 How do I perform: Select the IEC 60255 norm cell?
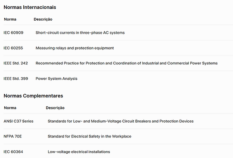click(13, 48)
